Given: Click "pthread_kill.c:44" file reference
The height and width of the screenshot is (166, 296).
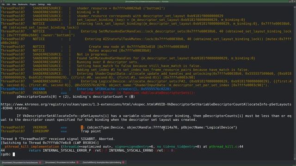Looking at the screenshot, I should 226,147.
